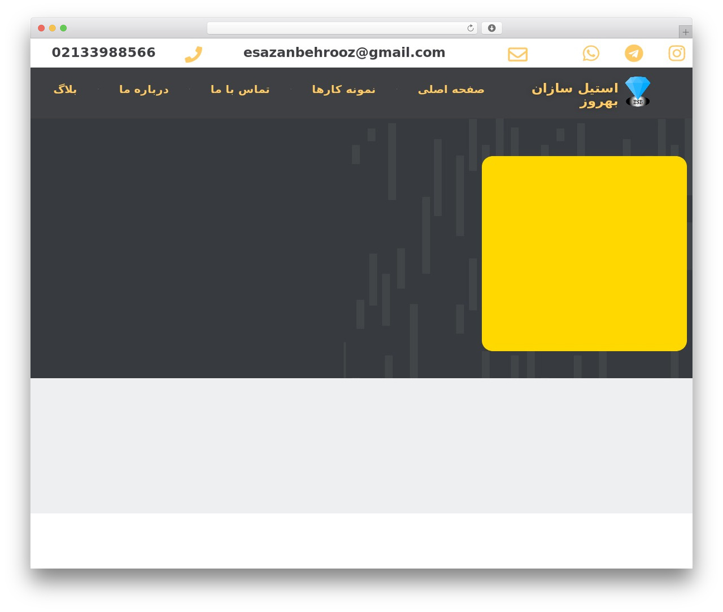Reload page with the refresh icon
Viewport: 723px width, 612px height.
point(471,28)
